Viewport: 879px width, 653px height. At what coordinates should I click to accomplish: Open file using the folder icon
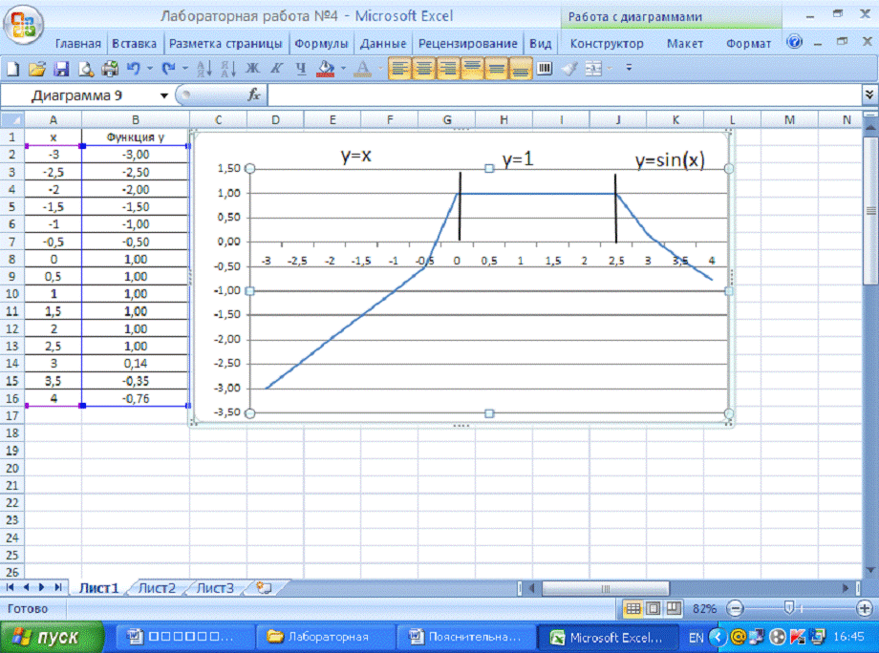(x=37, y=69)
